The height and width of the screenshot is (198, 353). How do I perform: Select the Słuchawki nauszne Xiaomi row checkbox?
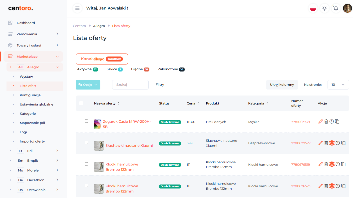[x=86, y=142]
